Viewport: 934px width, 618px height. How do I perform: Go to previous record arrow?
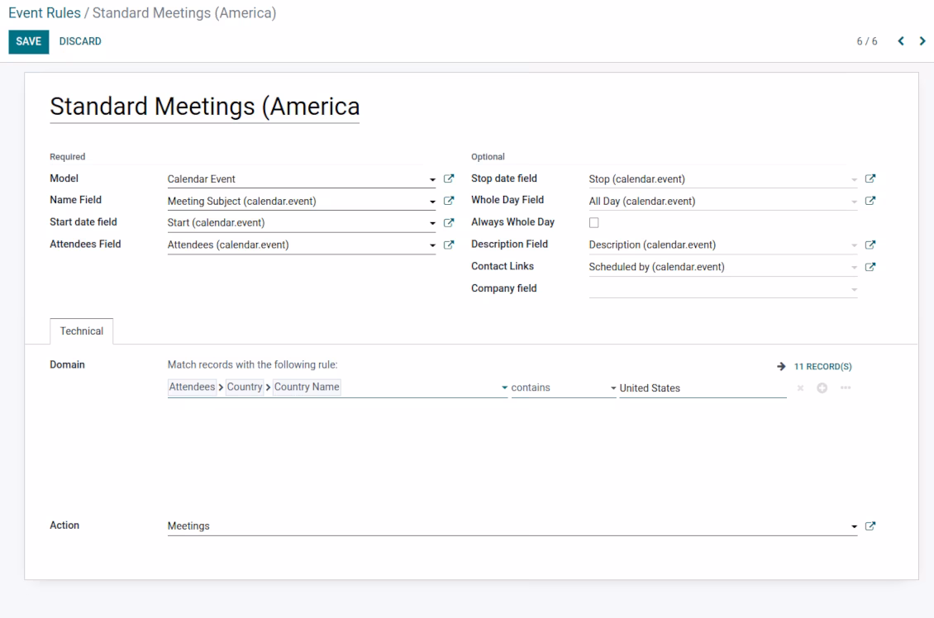(x=901, y=41)
